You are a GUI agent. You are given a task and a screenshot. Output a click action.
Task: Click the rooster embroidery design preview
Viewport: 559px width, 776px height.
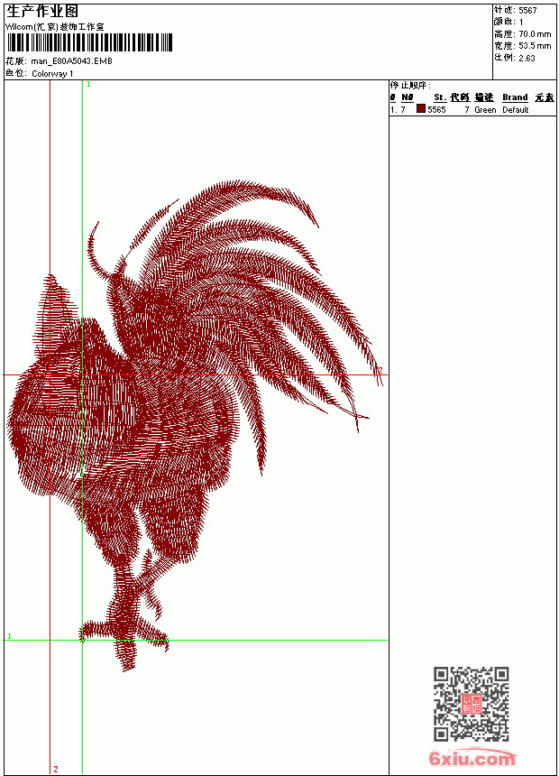click(x=194, y=426)
